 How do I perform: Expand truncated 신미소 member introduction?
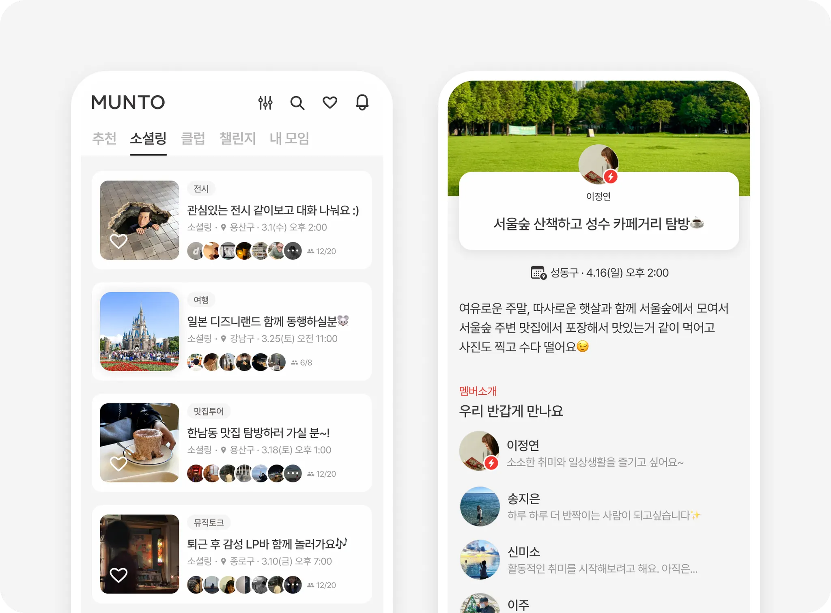click(x=602, y=569)
